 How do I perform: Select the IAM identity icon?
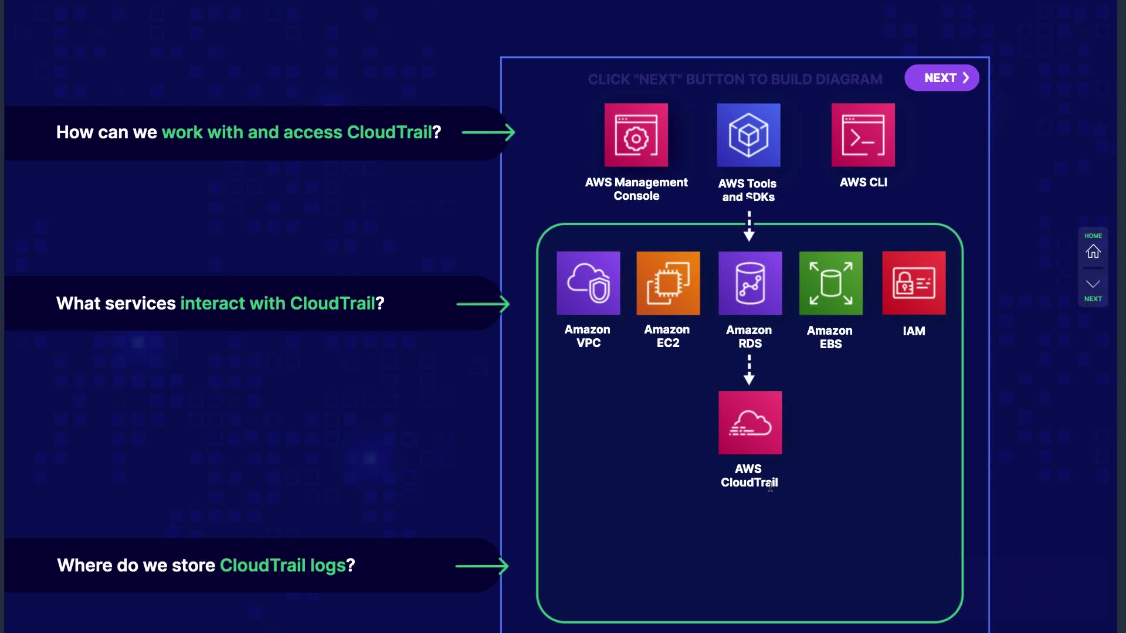[x=913, y=283]
